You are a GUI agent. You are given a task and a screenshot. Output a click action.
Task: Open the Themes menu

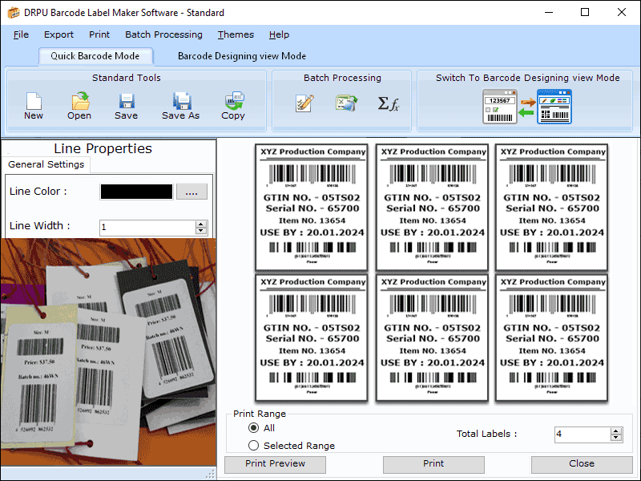236,34
